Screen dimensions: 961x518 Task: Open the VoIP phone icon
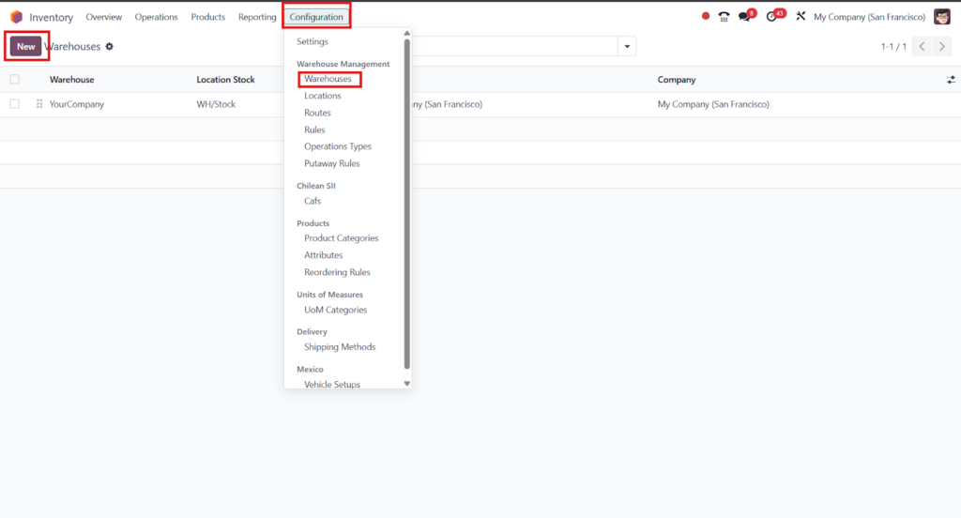pyautogui.click(x=724, y=17)
